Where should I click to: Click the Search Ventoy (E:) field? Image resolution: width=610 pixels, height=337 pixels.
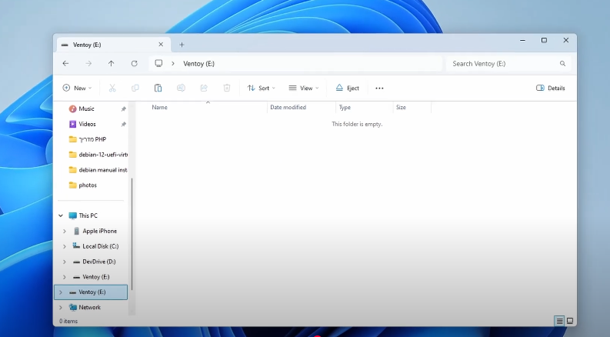click(508, 63)
